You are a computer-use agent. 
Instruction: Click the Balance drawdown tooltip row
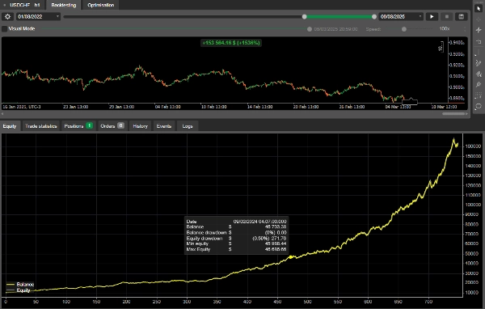(x=236, y=232)
